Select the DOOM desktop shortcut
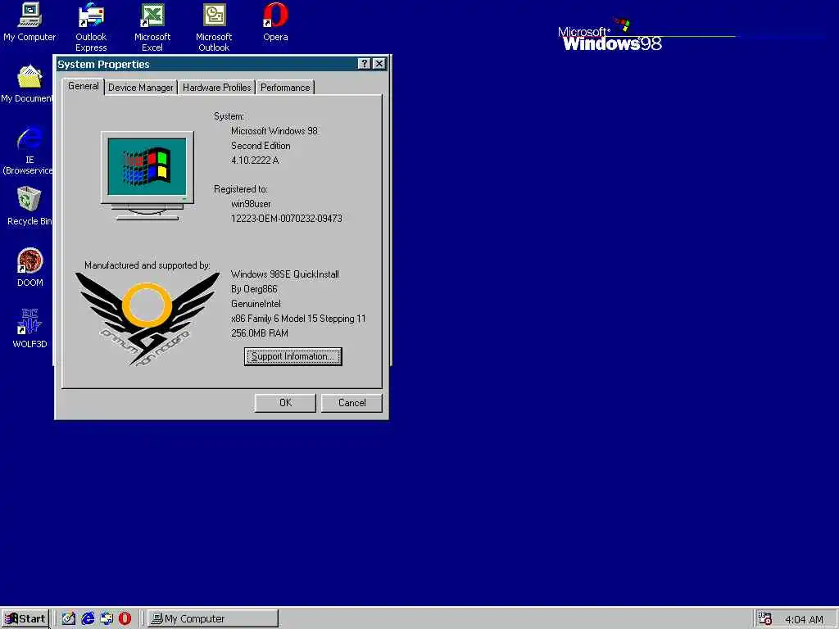The height and width of the screenshot is (629, 839). pyautogui.click(x=30, y=267)
